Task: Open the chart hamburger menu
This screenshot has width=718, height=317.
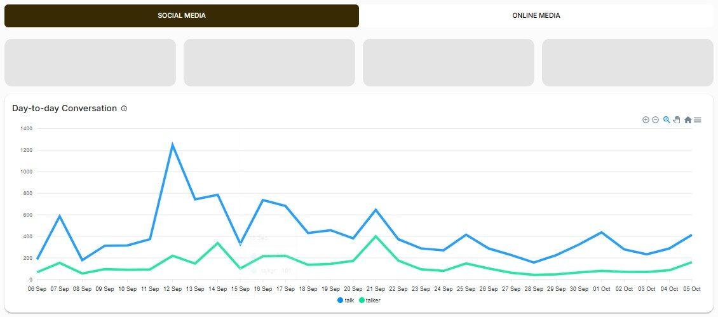Action: point(698,119)
